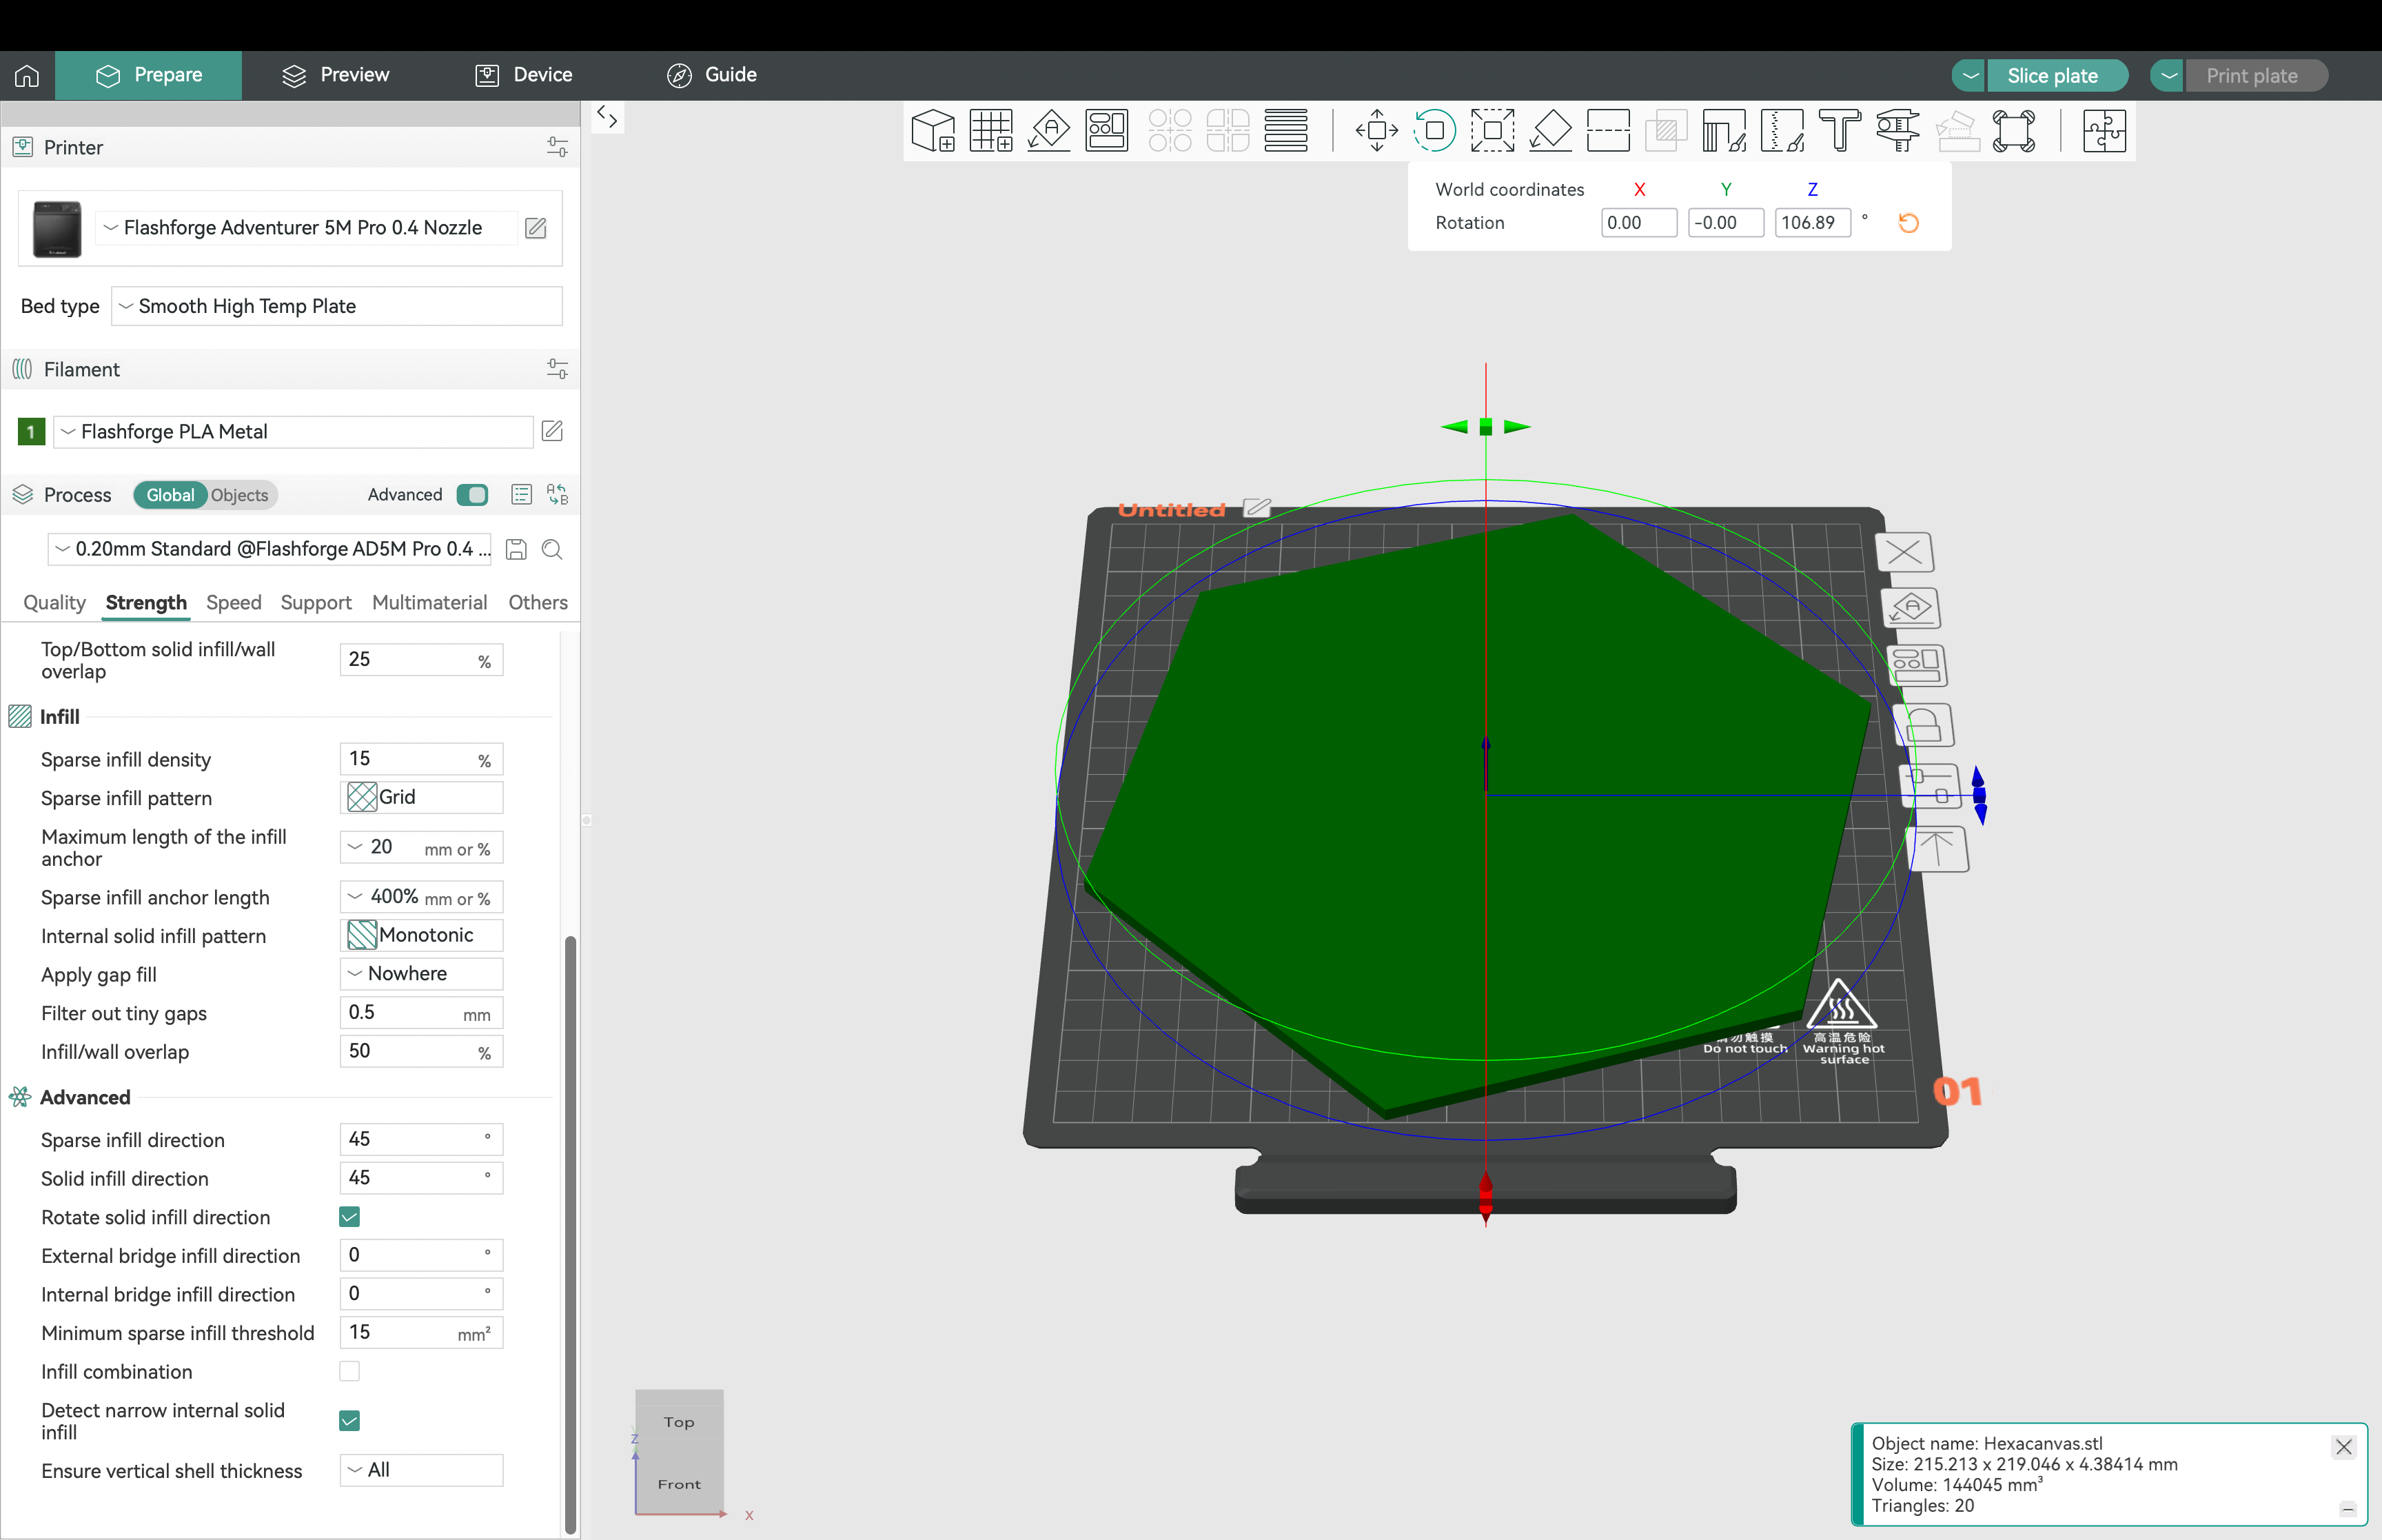2382x1540 pixels.
Task: Click top toolbar Auto orient icon
Action: tap(1048, 131)
